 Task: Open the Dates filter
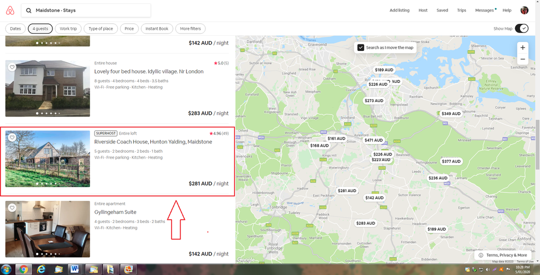[16, 29]
